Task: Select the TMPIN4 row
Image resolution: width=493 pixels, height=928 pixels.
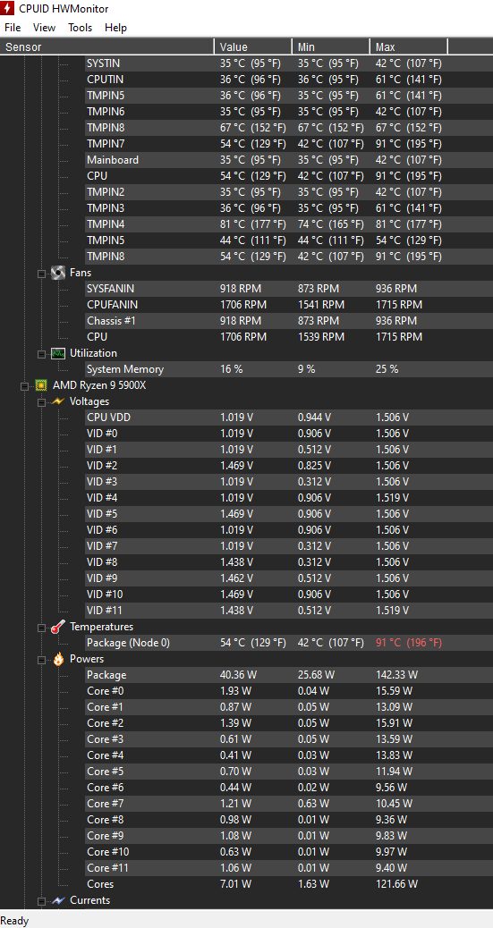Action: (289, 224)
